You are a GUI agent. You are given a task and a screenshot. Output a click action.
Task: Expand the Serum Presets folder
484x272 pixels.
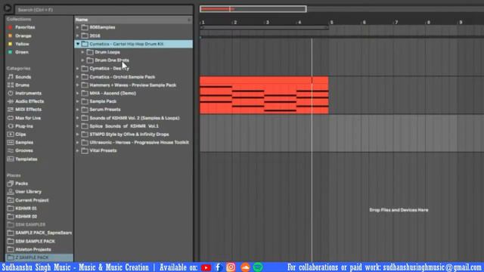77,110
